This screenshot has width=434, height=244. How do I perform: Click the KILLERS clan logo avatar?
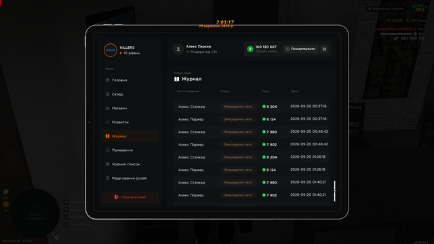110,50
